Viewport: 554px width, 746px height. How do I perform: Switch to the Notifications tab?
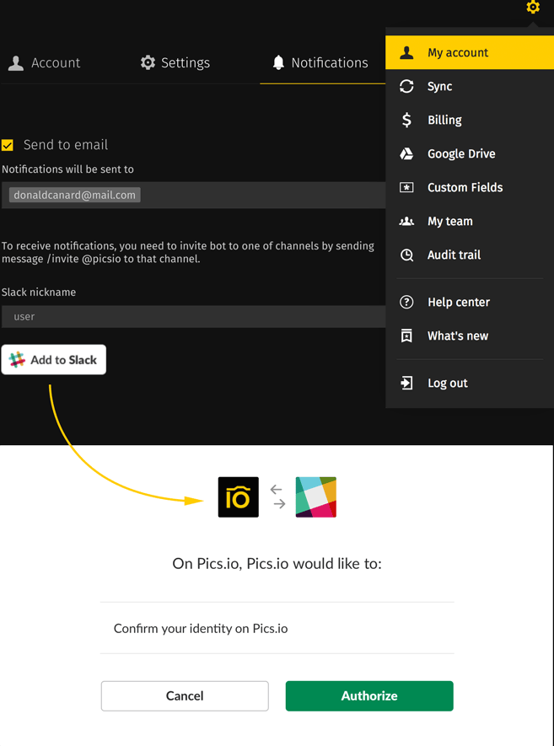click(320, 63)
